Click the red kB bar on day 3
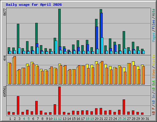Image resolution: width=157 pixels, height=122 pixels. [18, 106]
